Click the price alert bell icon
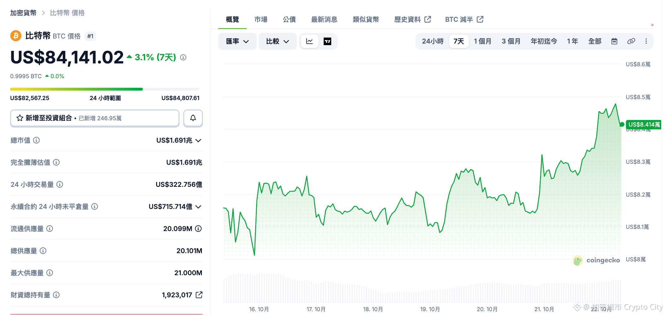 click(x=193, y=118)
